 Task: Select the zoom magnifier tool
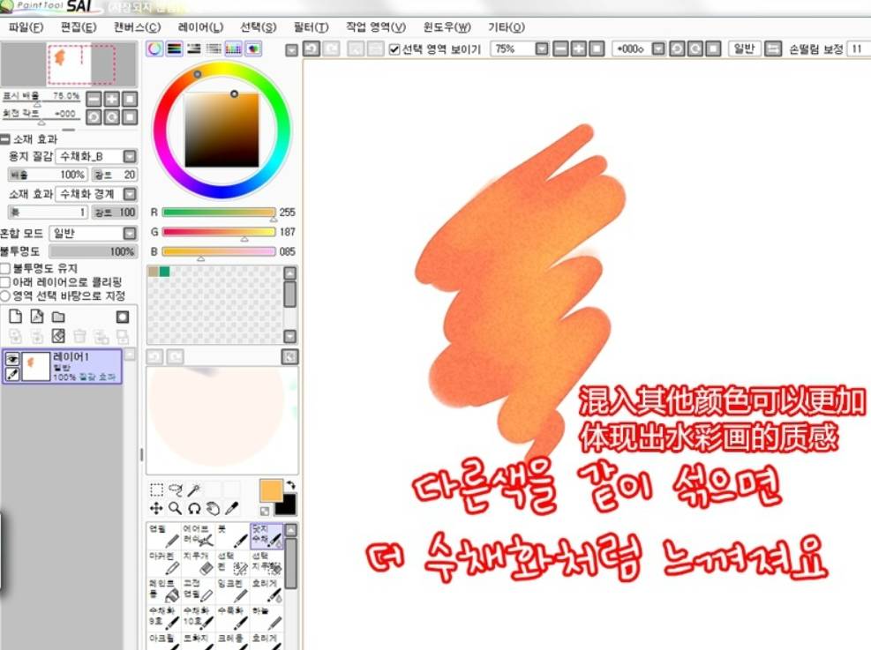coord(175,508)
